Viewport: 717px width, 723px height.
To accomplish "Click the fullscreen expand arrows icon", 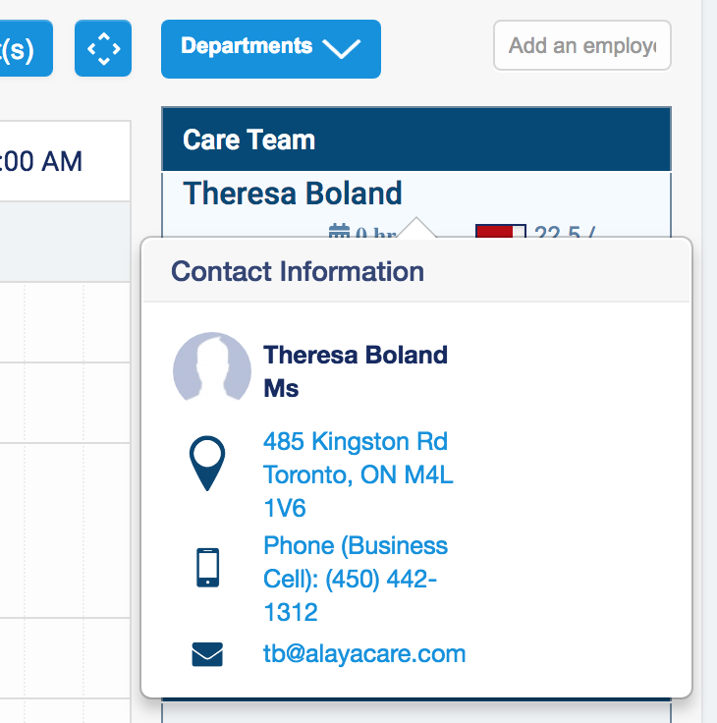I will click(x=103, y=48).
